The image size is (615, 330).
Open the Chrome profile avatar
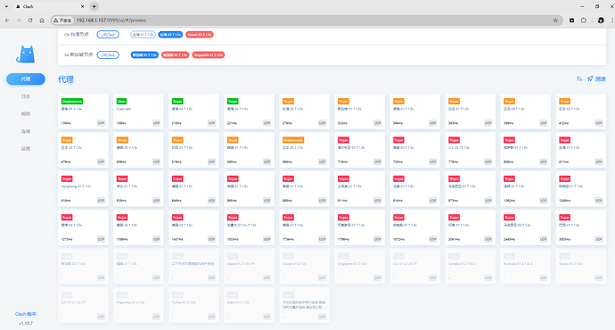coord(601,21)
